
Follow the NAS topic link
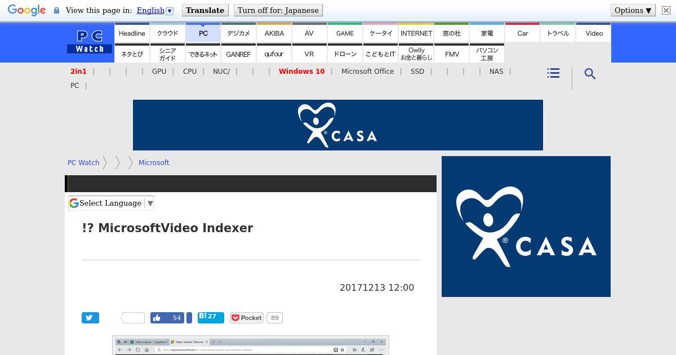(x=496, y=71)
